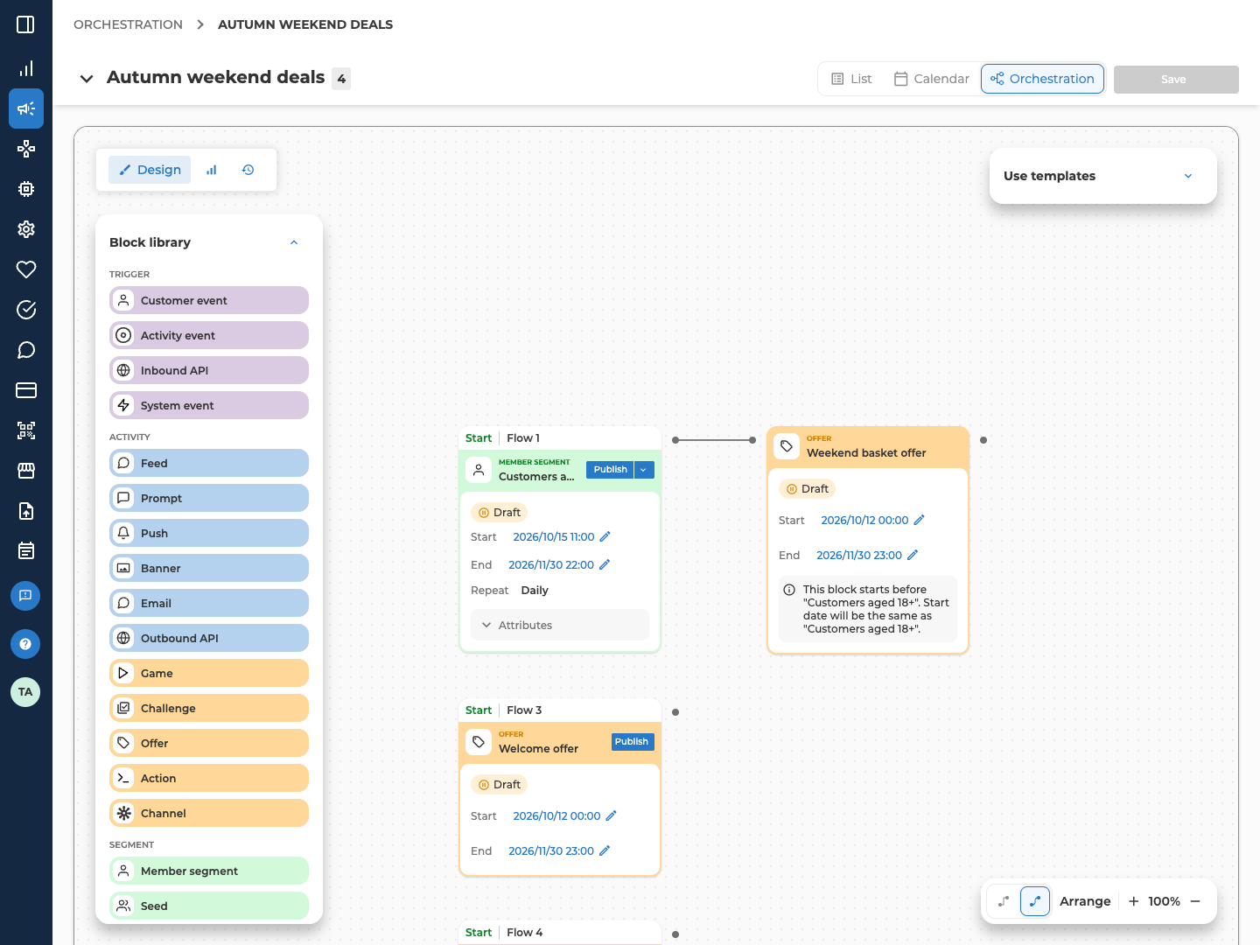Collapse the Autumn weekend deals header chevron
1260x945 pixels.
pos(87,79)
